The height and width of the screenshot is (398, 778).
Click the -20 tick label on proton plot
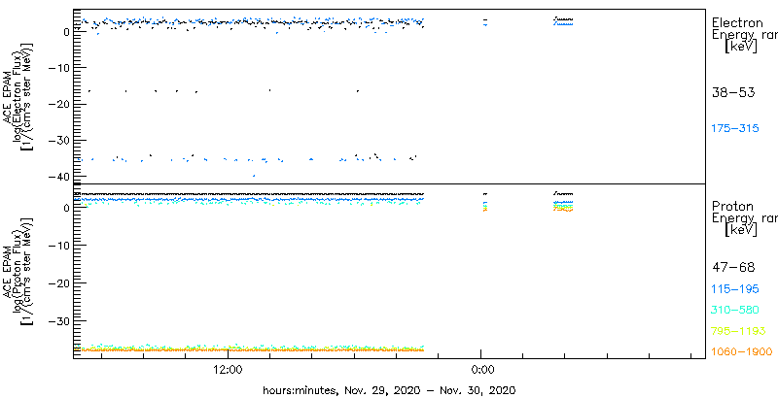pos(59,283)
